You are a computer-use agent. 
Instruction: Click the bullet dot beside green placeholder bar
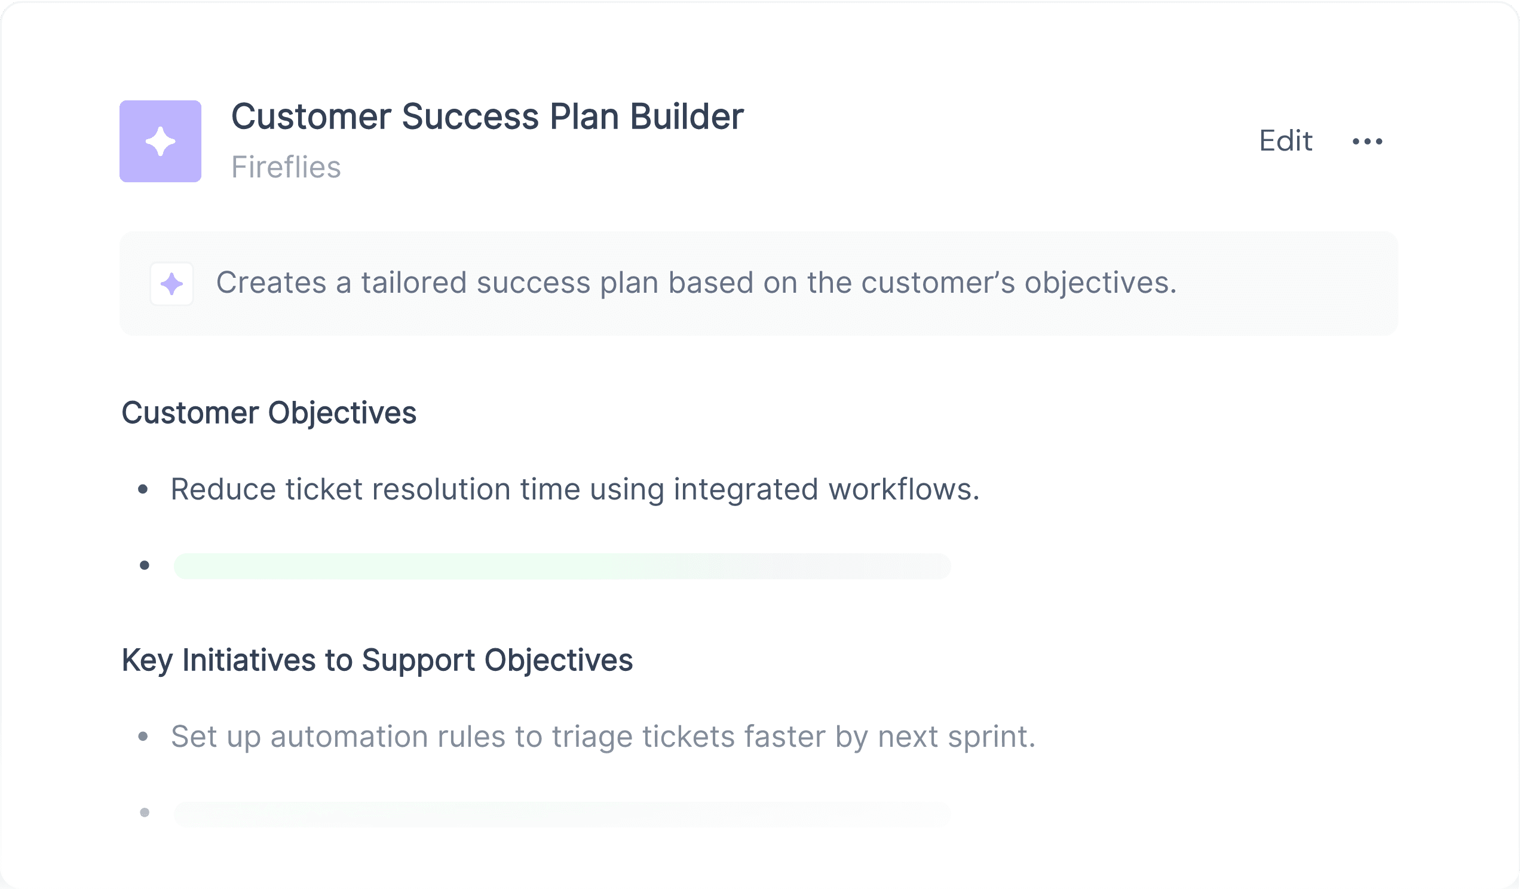[145, 565]
